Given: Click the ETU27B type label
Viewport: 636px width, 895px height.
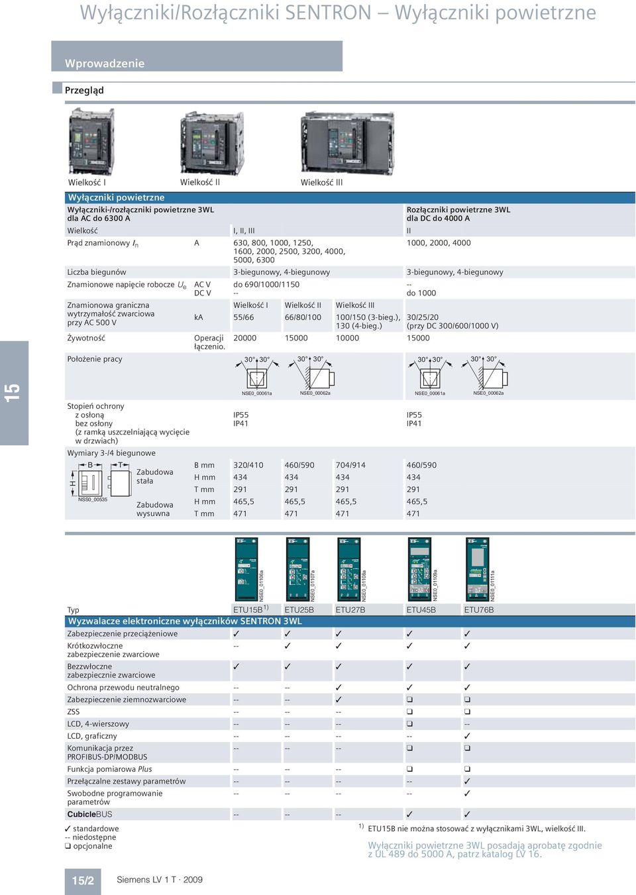Looking at the screenshot, I should pyautogui.click(x=350, y=610).
